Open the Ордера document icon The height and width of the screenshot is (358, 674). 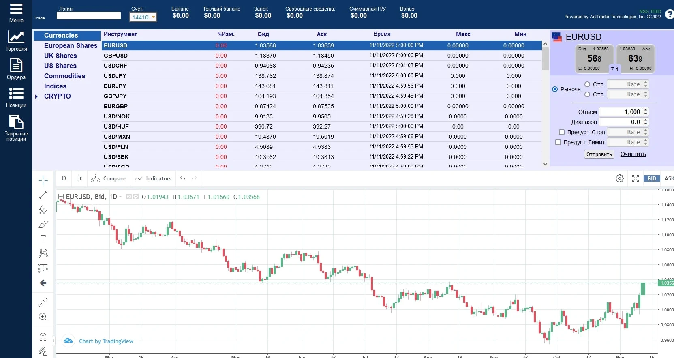16,65
